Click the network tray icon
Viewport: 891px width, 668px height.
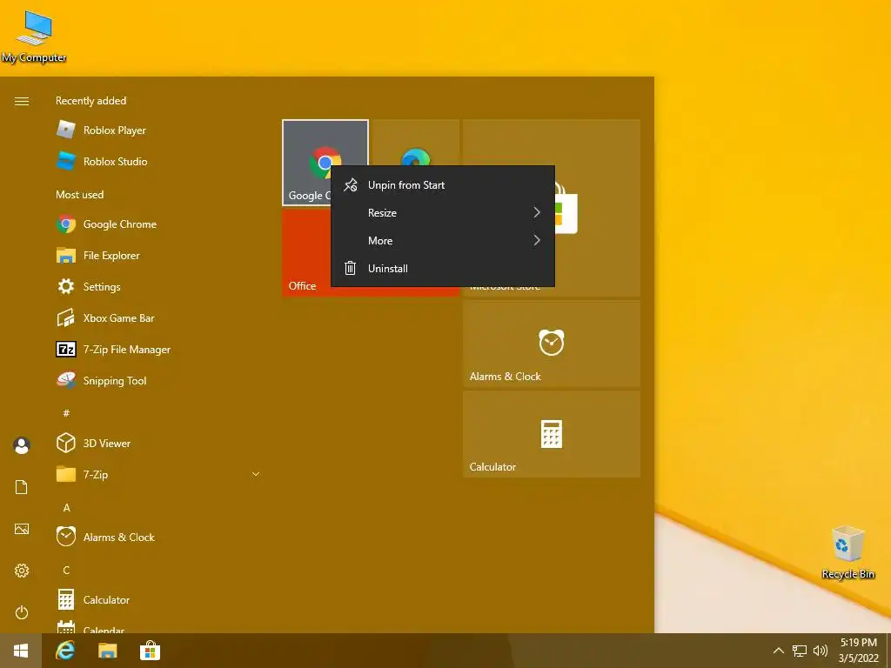click(x=800, y=651)
